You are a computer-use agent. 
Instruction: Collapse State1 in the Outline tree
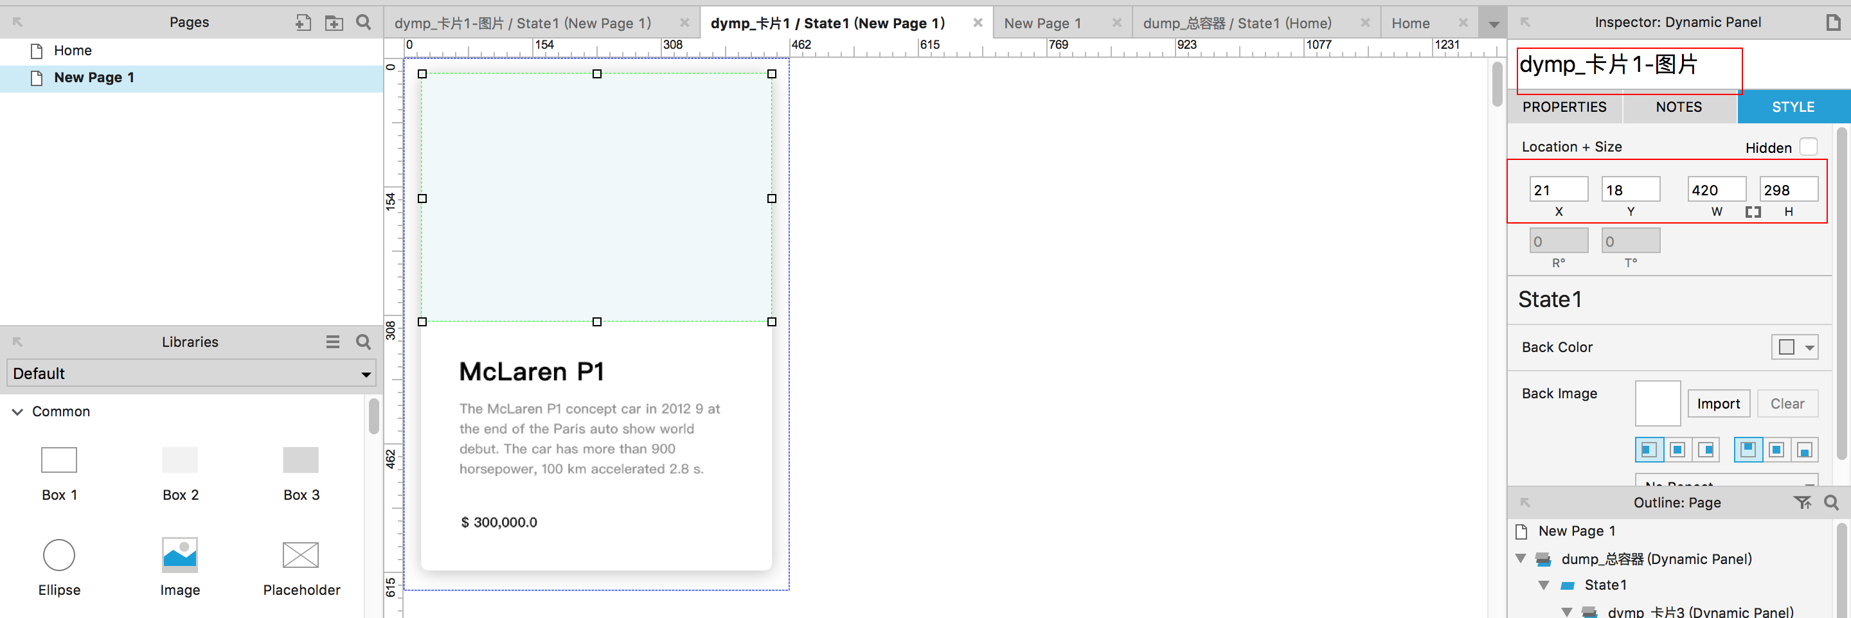(1543, 585)
